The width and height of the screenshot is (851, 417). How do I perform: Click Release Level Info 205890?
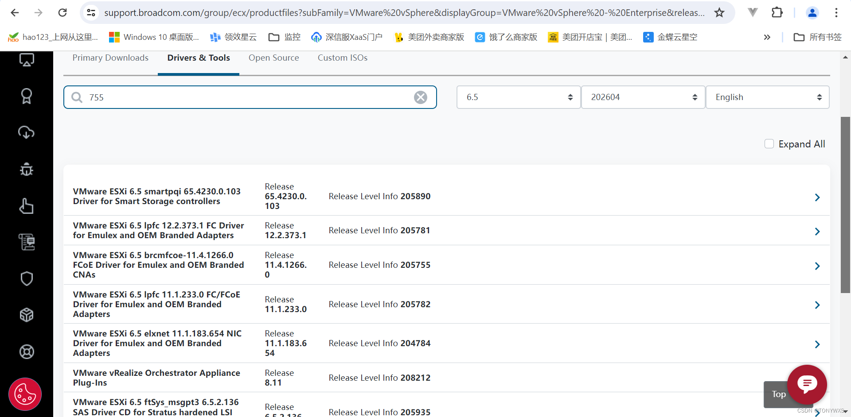tap(379, 196)
